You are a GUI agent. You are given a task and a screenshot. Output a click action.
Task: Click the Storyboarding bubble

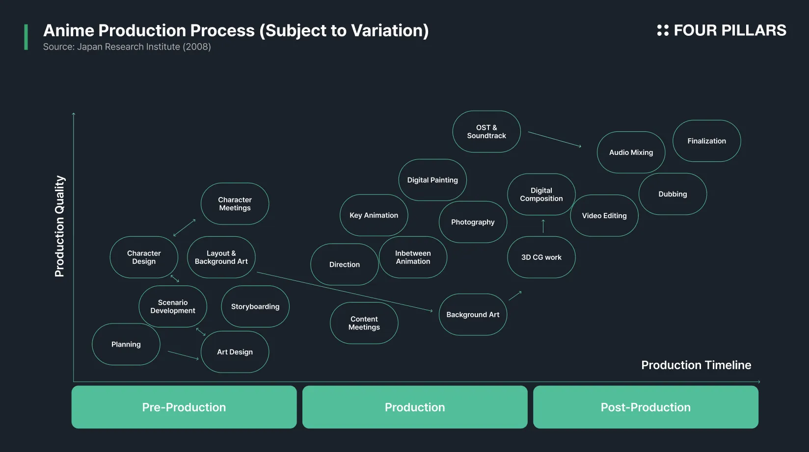coord(255,306)
